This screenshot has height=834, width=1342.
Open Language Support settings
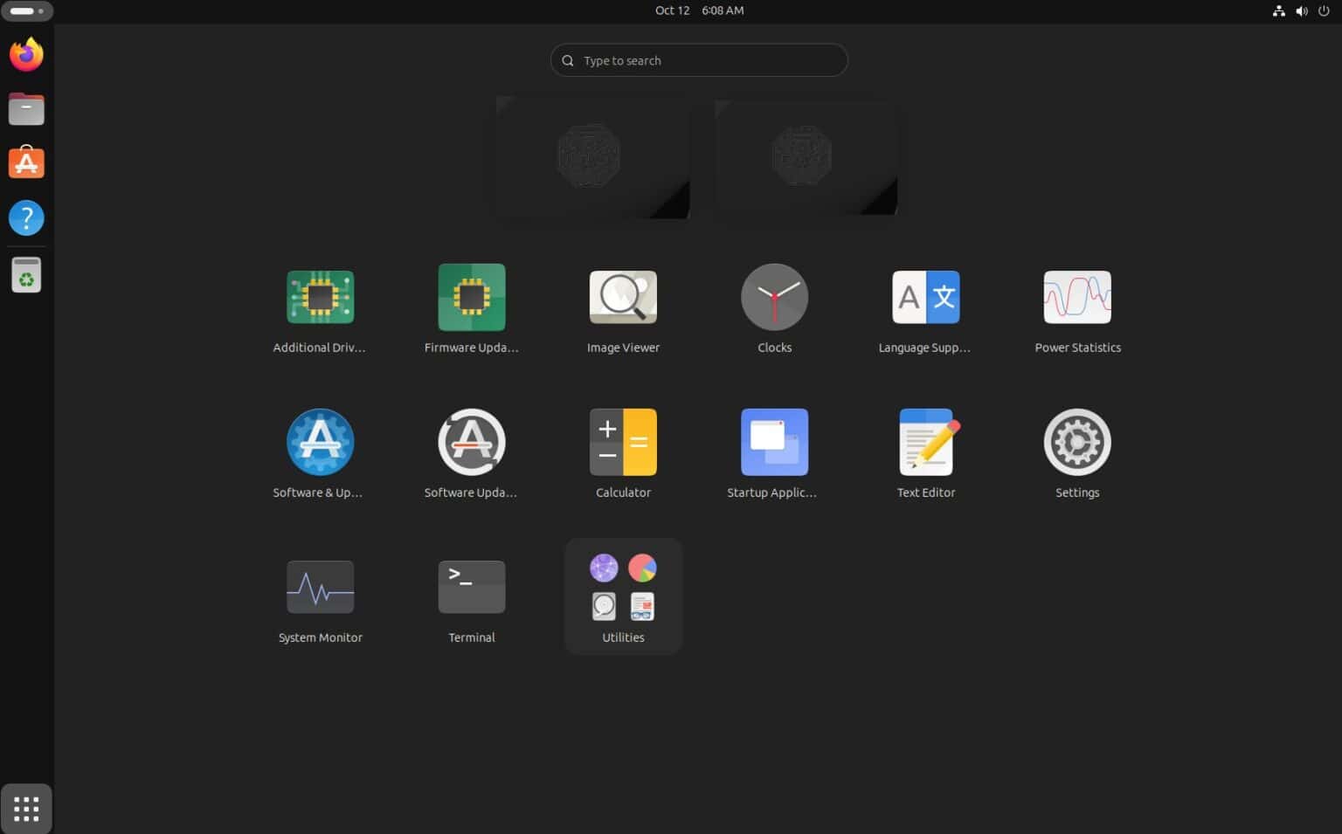pos(925,297)
